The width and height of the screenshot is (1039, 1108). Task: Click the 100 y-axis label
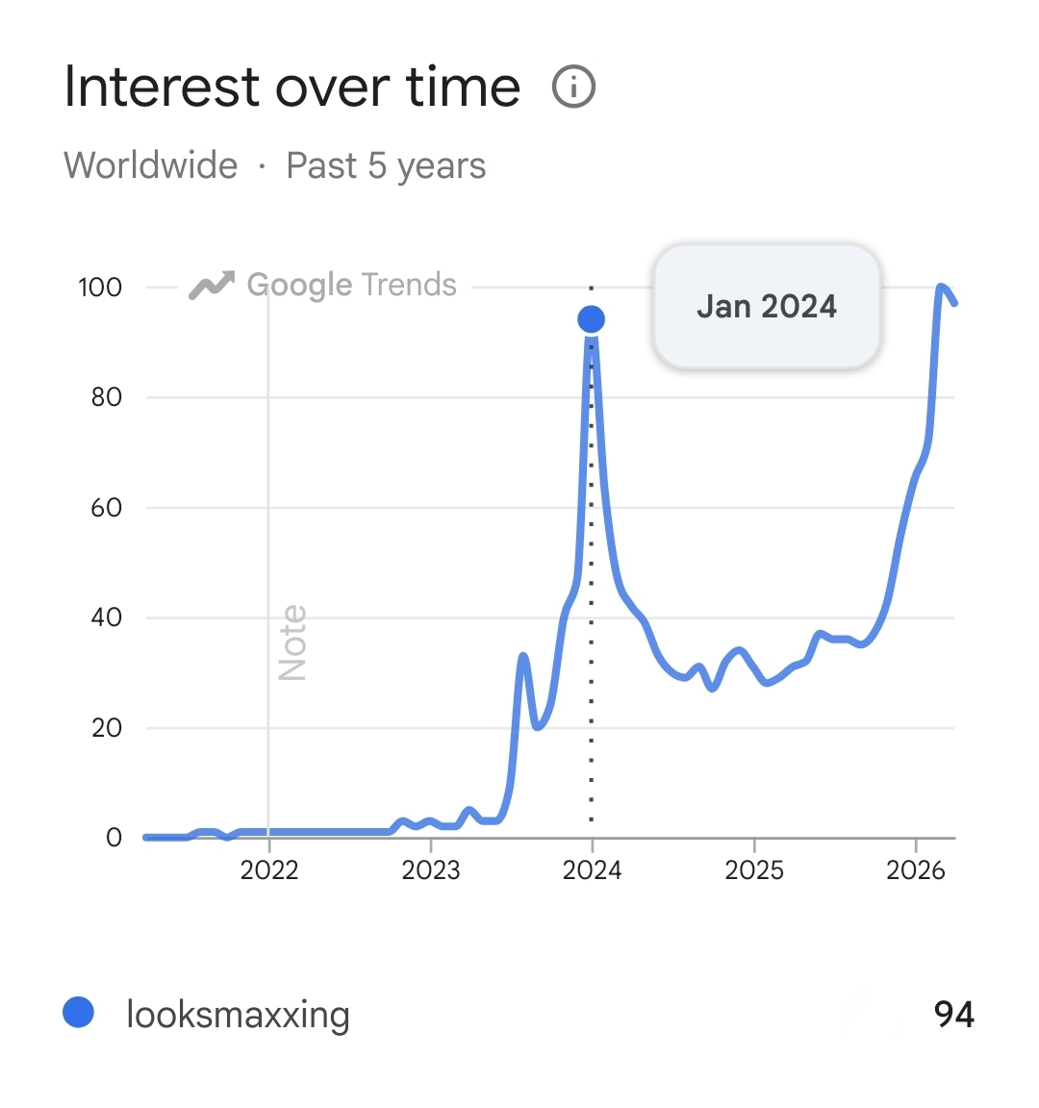point(100,287)
